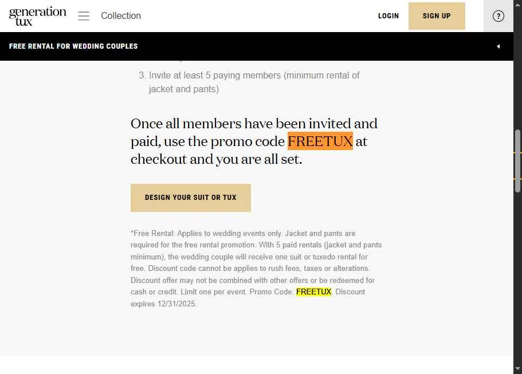Click the Free Rental for Wedding Couples banner title
Image resolution: width=522 pixels, height=374 pixels.
click(x=73, y=46)
